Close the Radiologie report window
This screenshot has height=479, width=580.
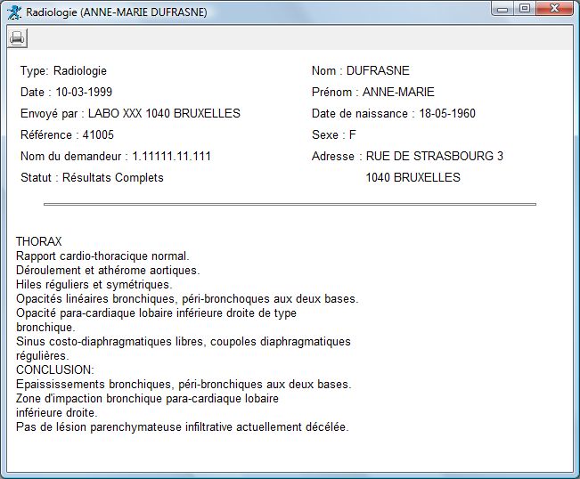click(555, 9)
